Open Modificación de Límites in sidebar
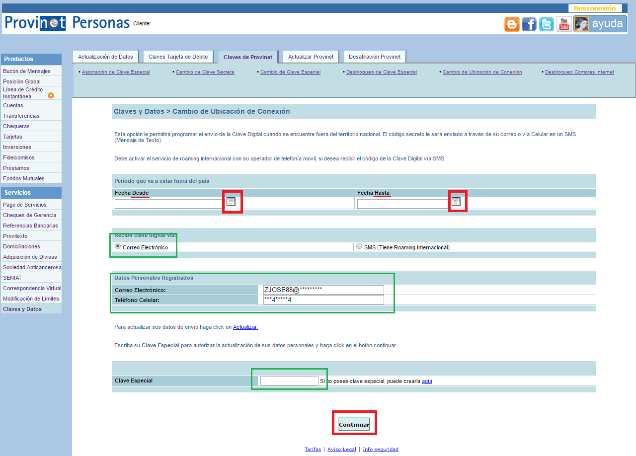The width and height of the screenshot is (636, 456). click(x=31, y=299)
